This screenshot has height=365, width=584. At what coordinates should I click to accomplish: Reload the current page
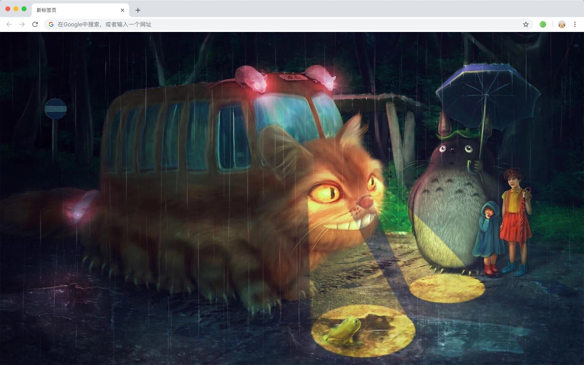coord(35,24)
